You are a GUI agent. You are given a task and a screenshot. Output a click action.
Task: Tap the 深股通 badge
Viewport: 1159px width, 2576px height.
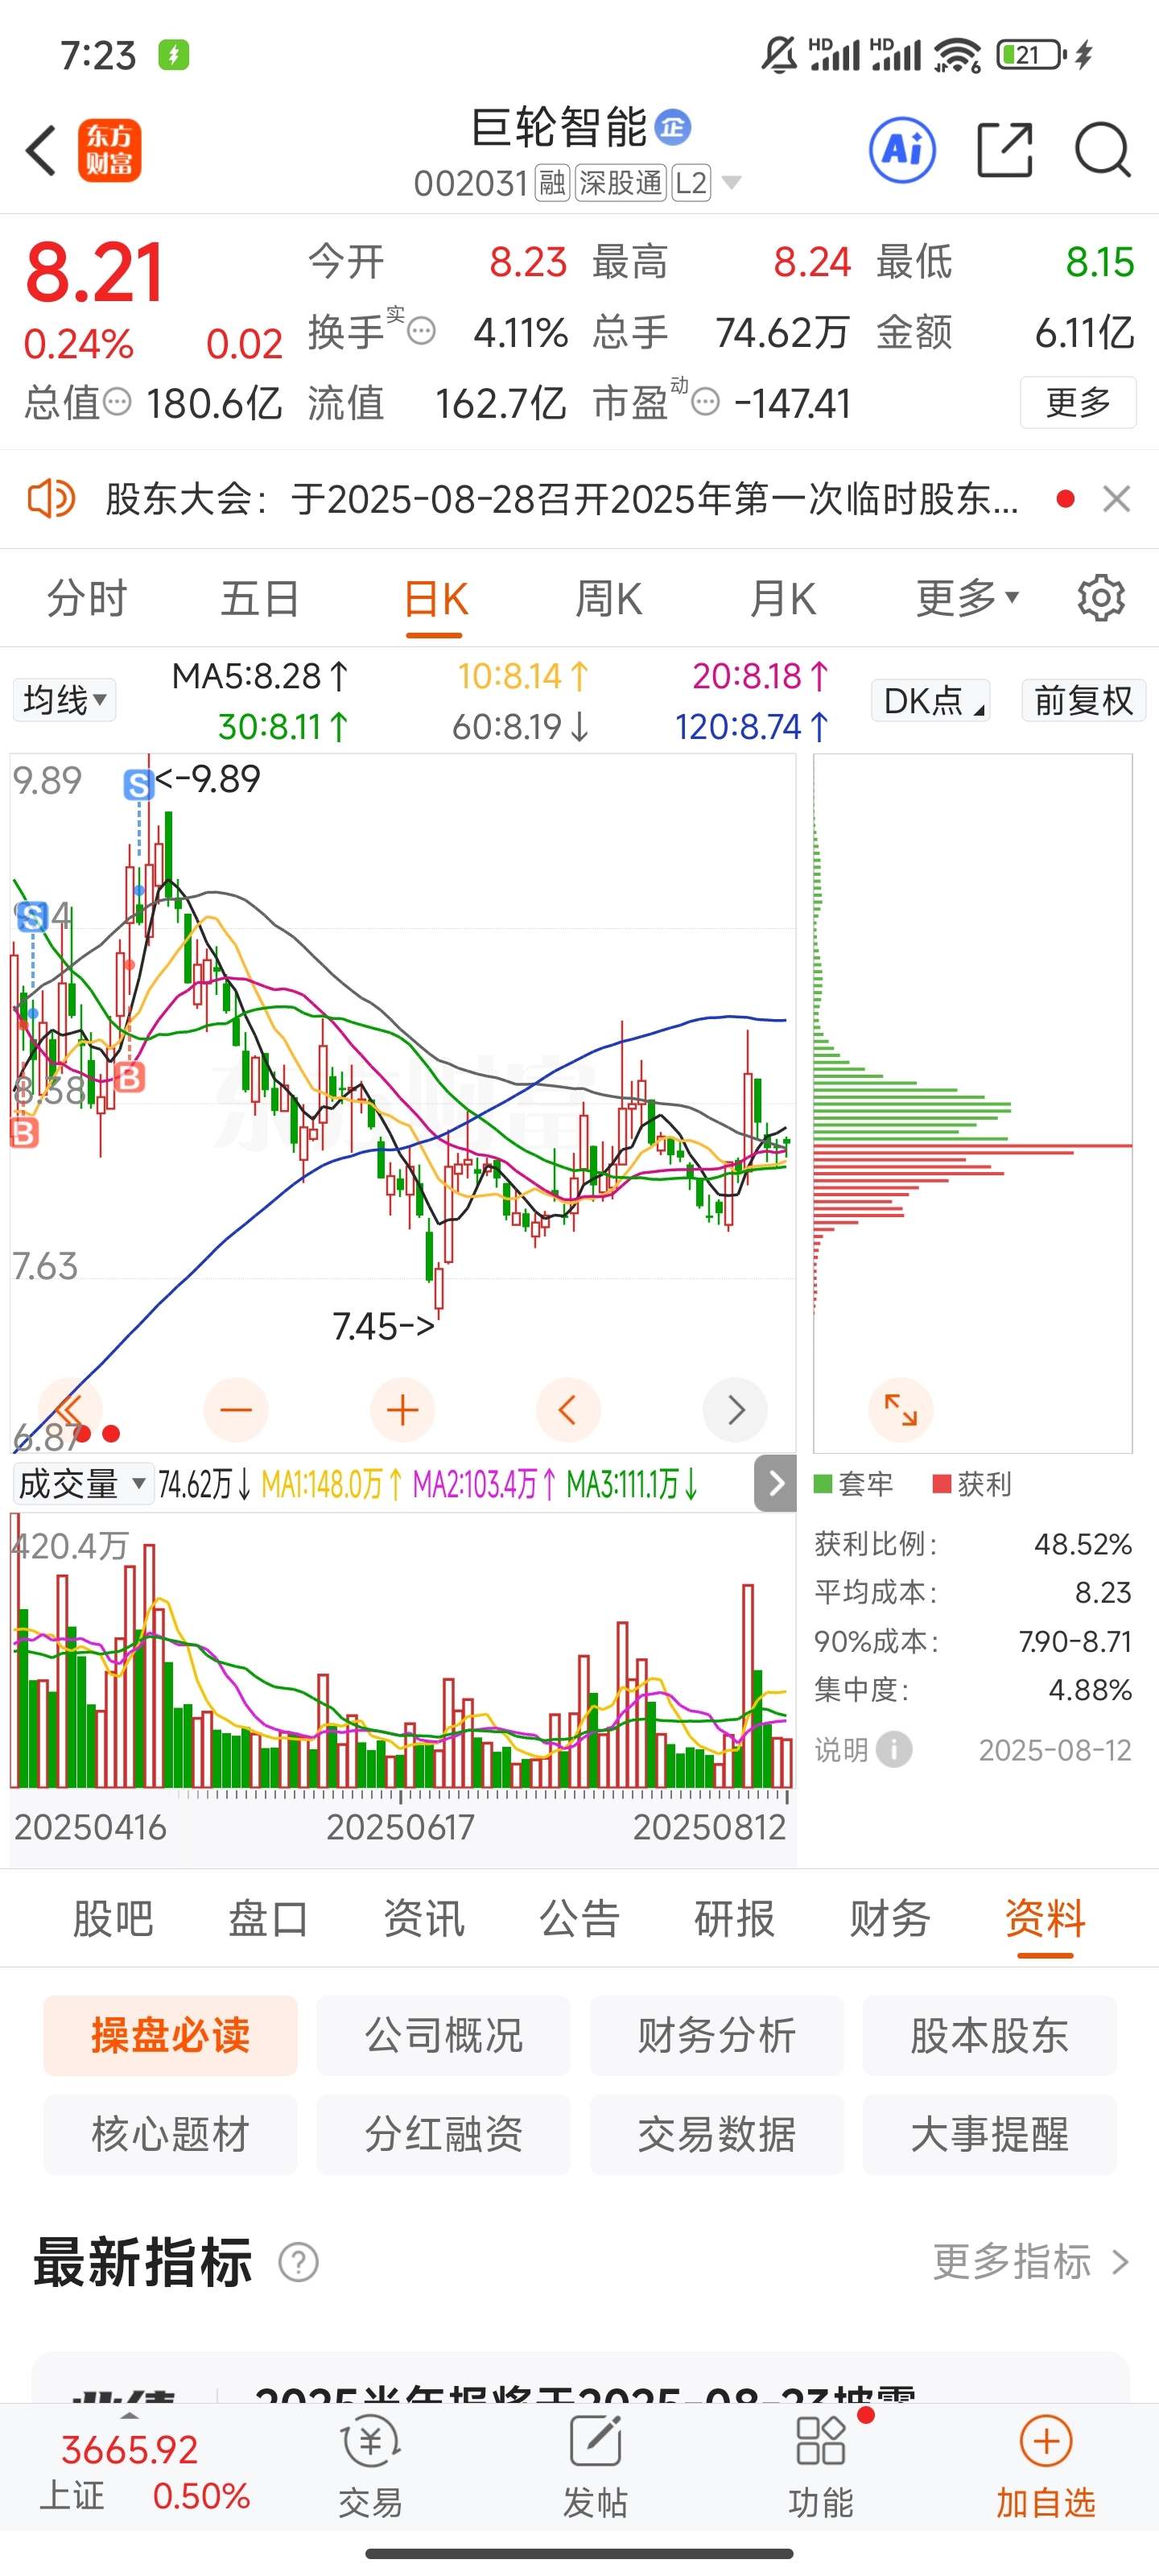click(x=620, y=183)
